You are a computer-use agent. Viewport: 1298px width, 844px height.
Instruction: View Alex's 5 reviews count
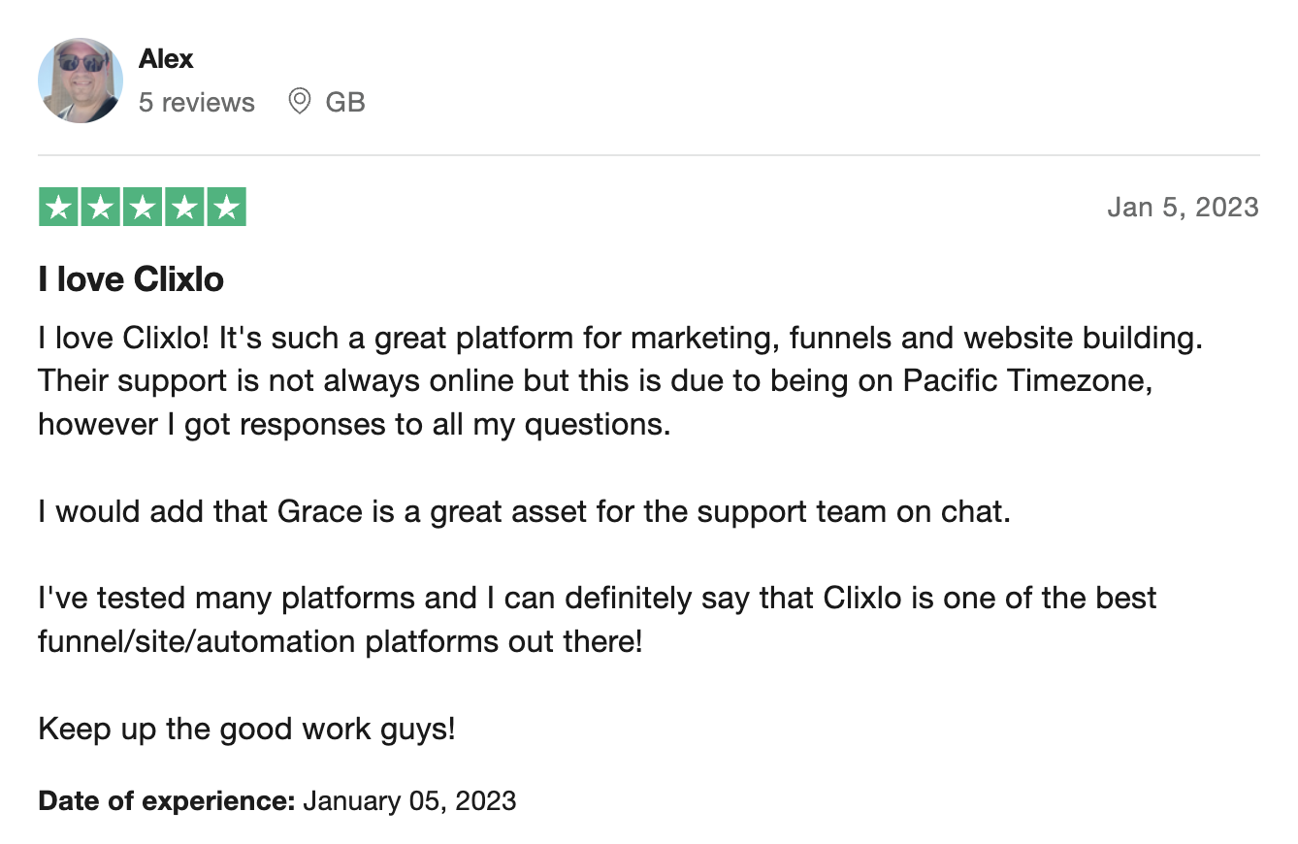[197, 103]
